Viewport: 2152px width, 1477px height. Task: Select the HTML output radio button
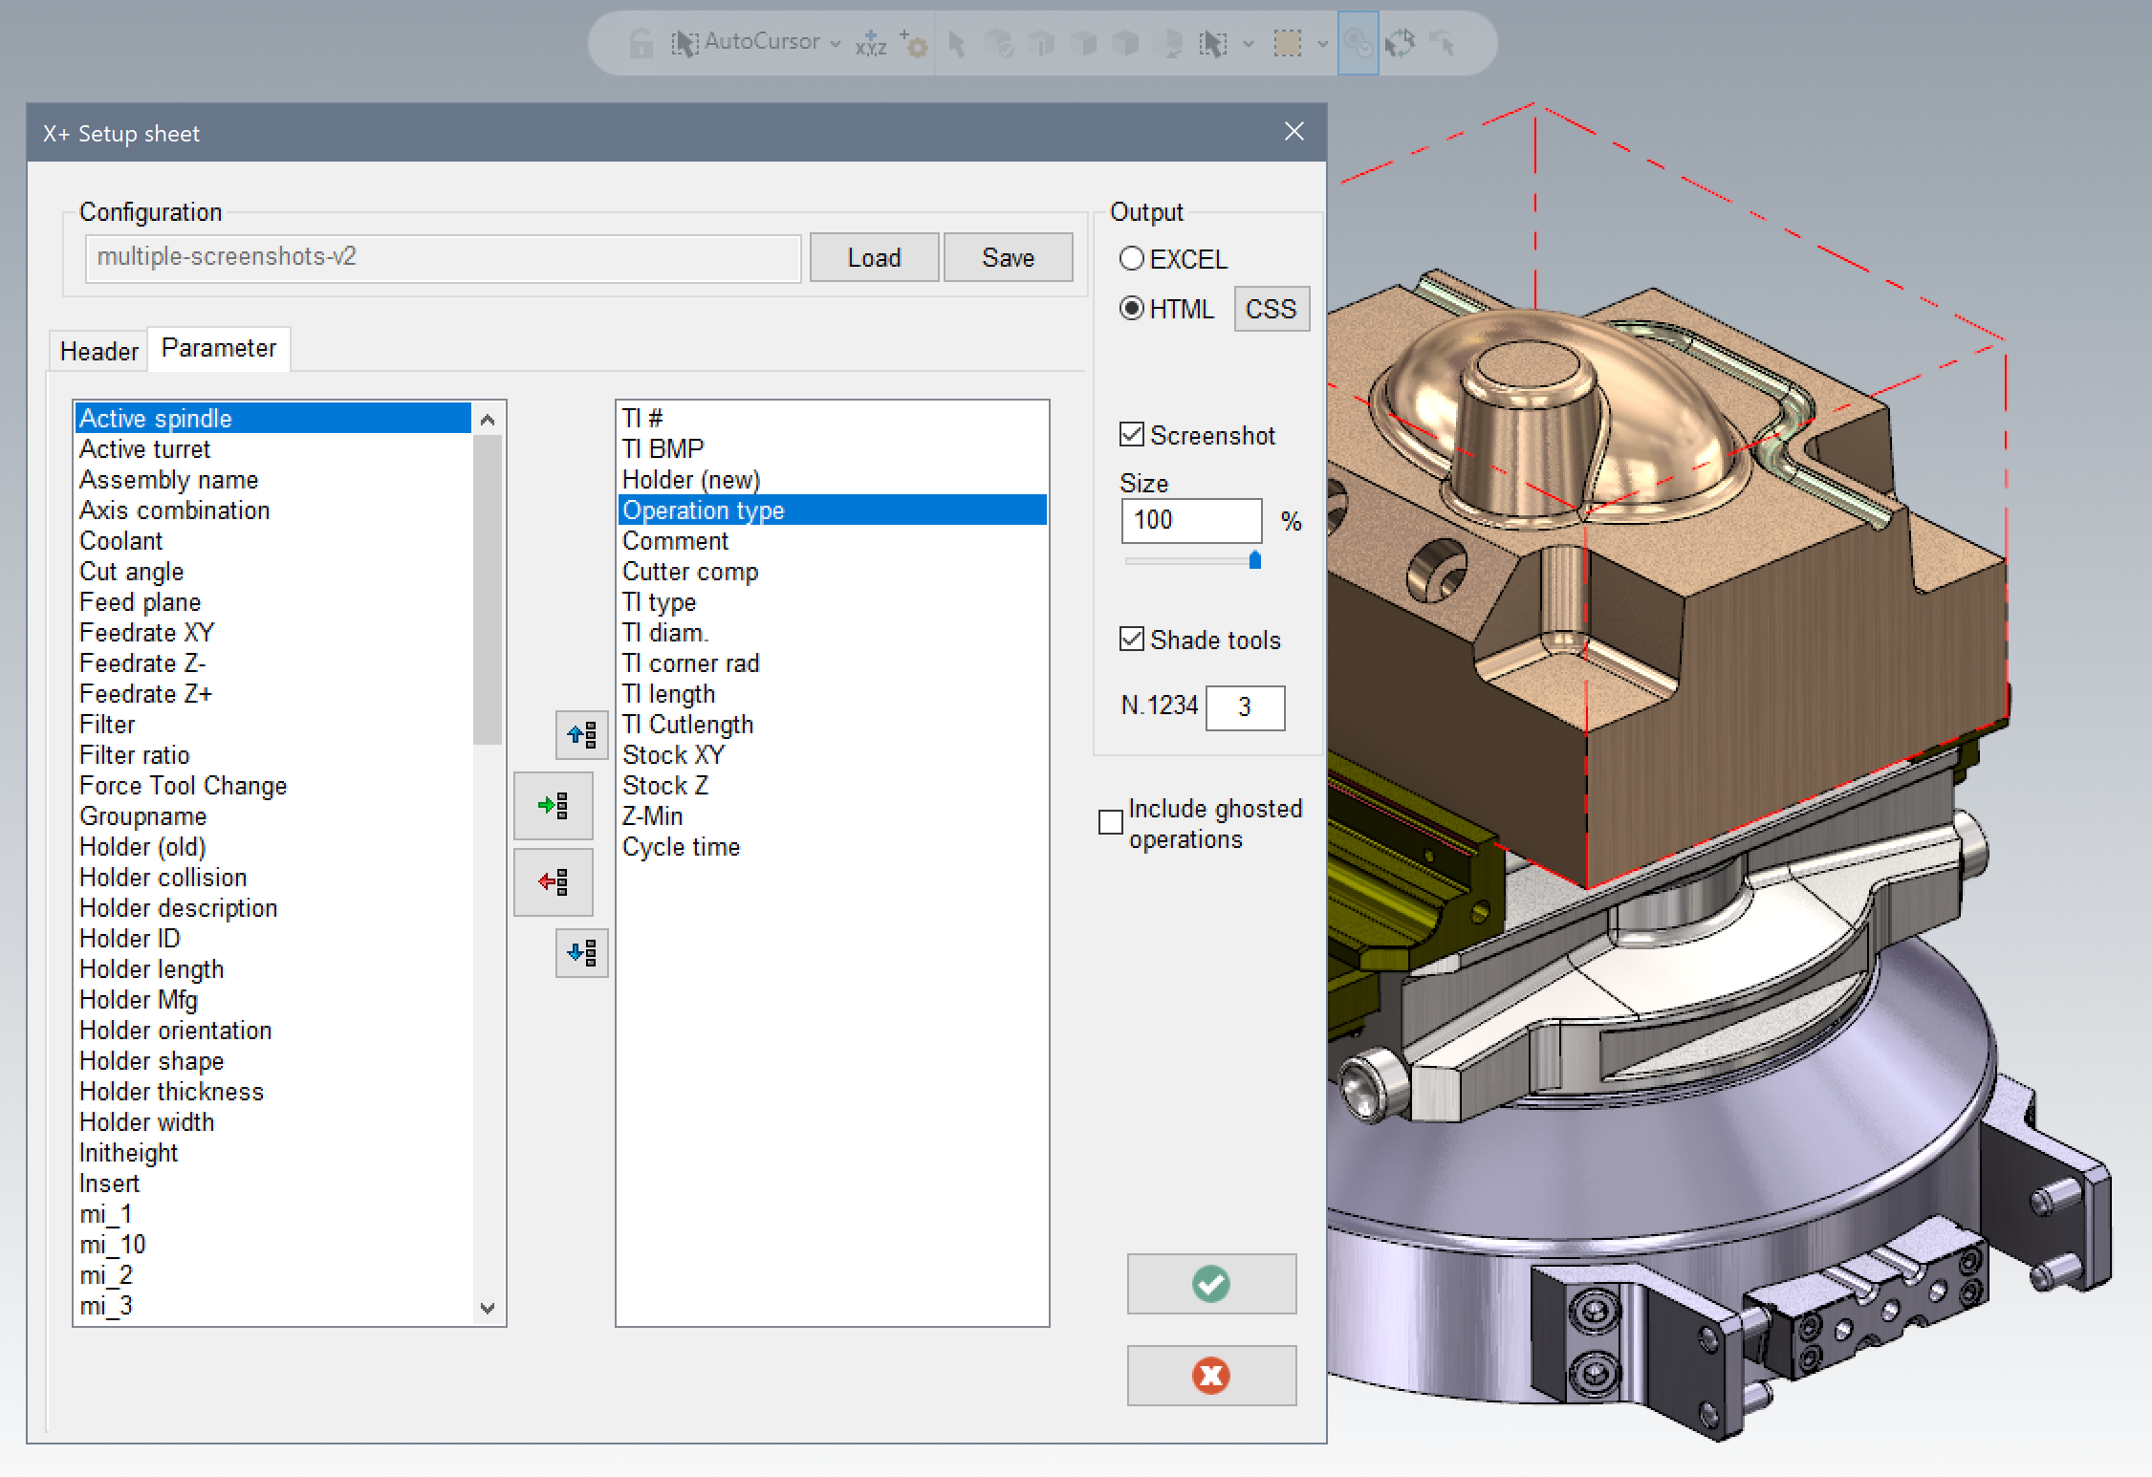click(x=1131, y=308)
